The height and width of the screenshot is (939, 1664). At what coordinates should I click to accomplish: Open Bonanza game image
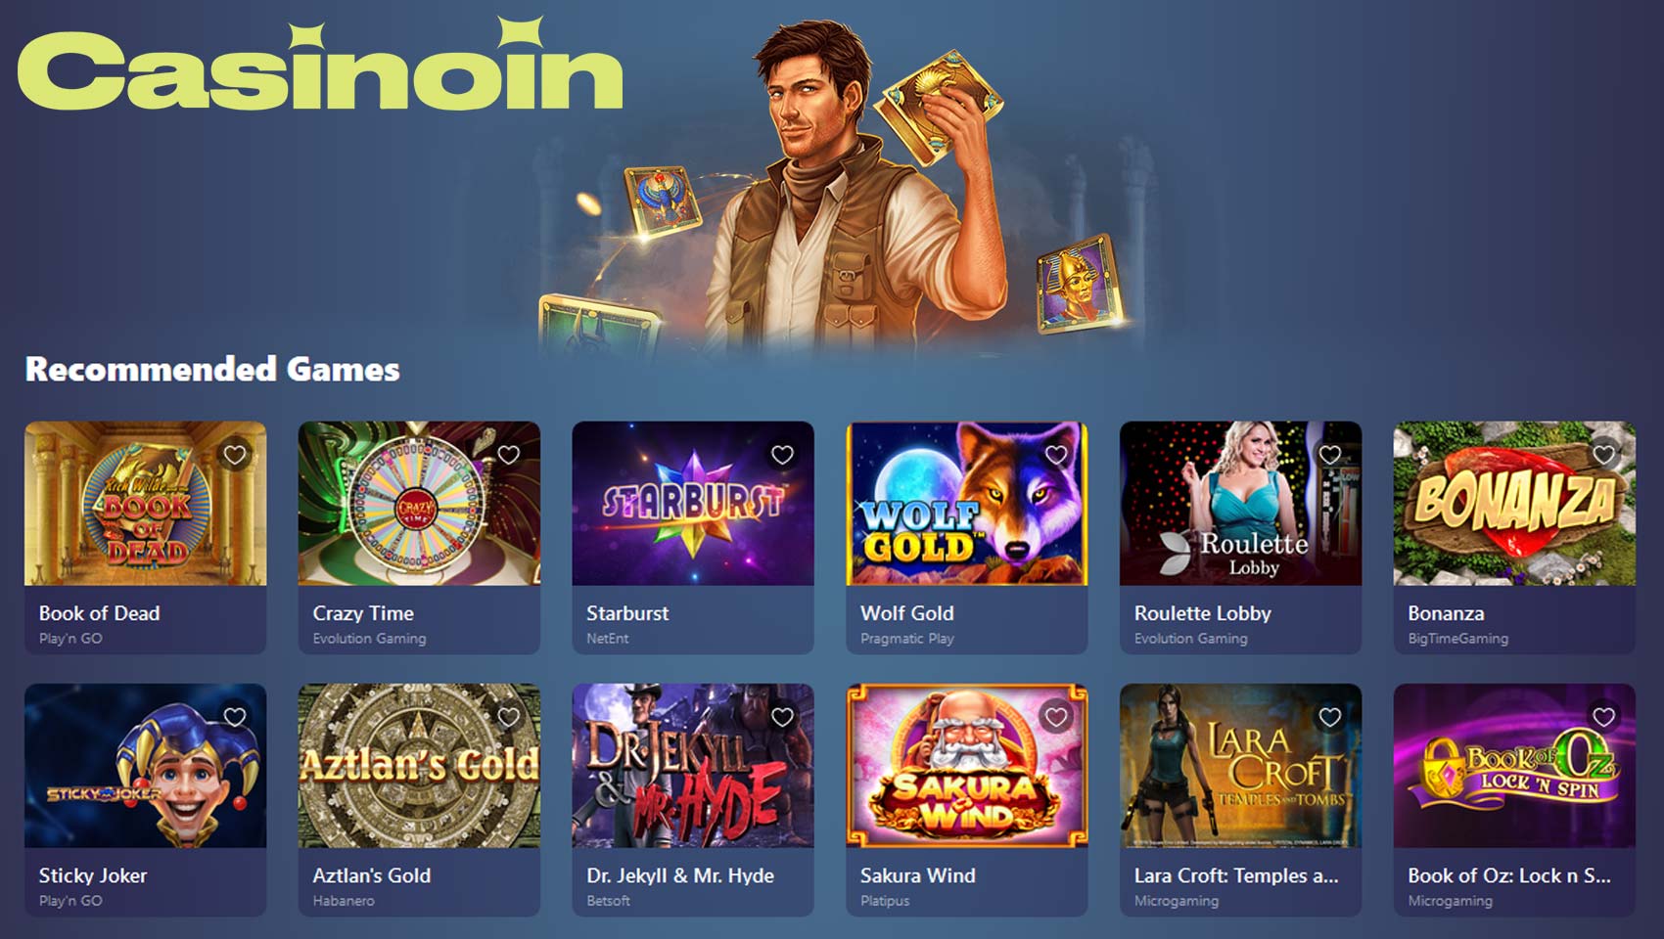[x=1514, y=504]
